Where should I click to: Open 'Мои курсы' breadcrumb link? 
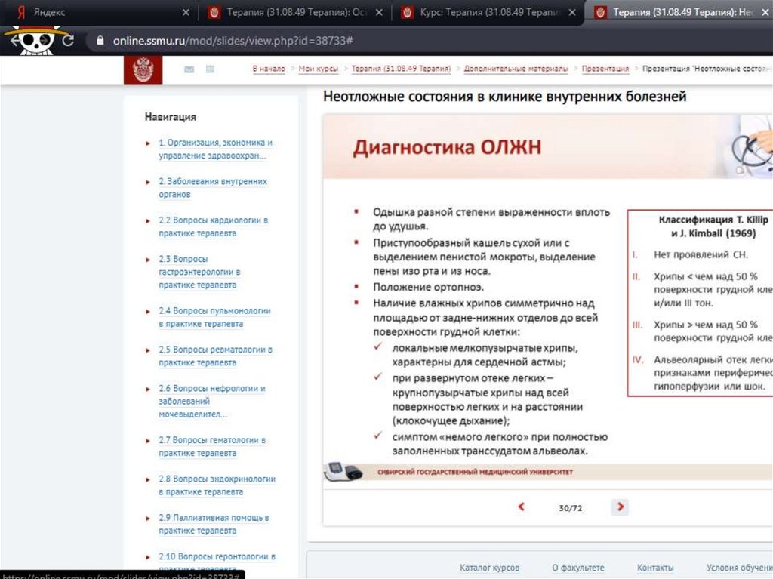[x=319, y=69]
